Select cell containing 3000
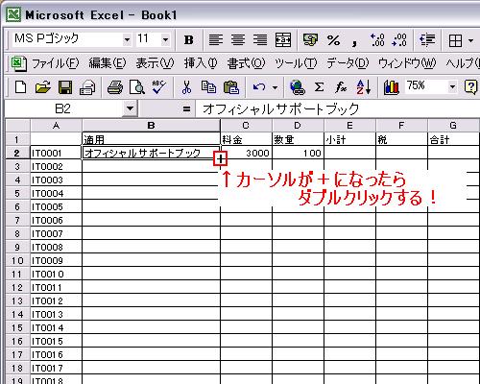The image size is (480, 384). [247, 153]
